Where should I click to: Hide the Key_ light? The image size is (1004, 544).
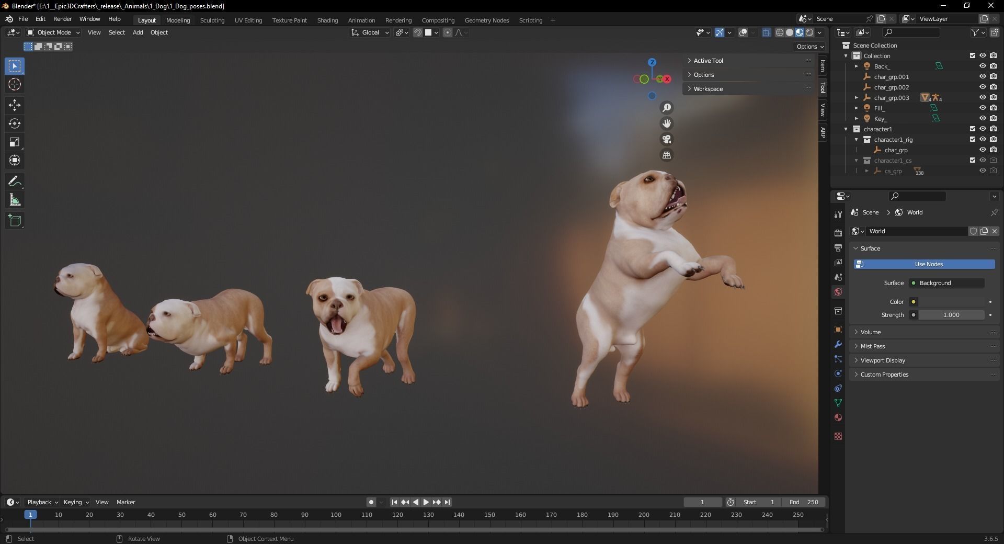983,118
